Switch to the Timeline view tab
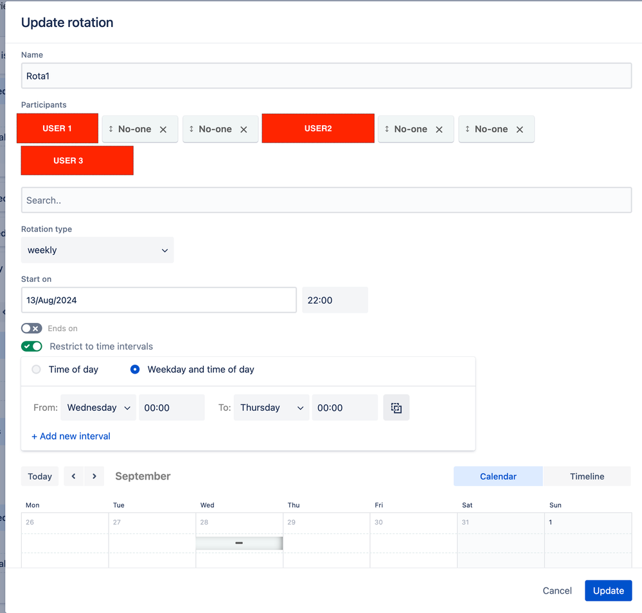 [x=587, y=476]
